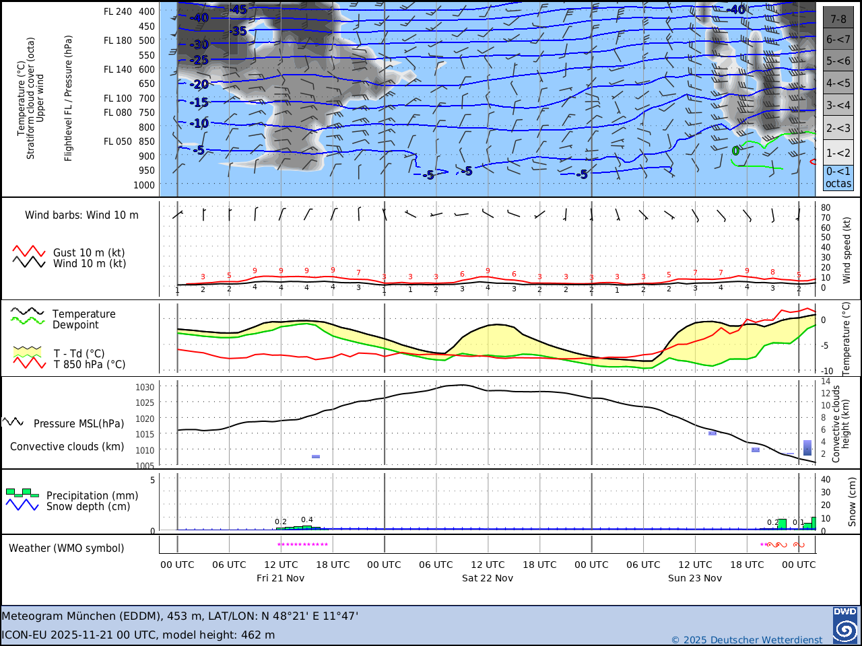Click the 0-<1 octas blue swatch

(838, 178)
